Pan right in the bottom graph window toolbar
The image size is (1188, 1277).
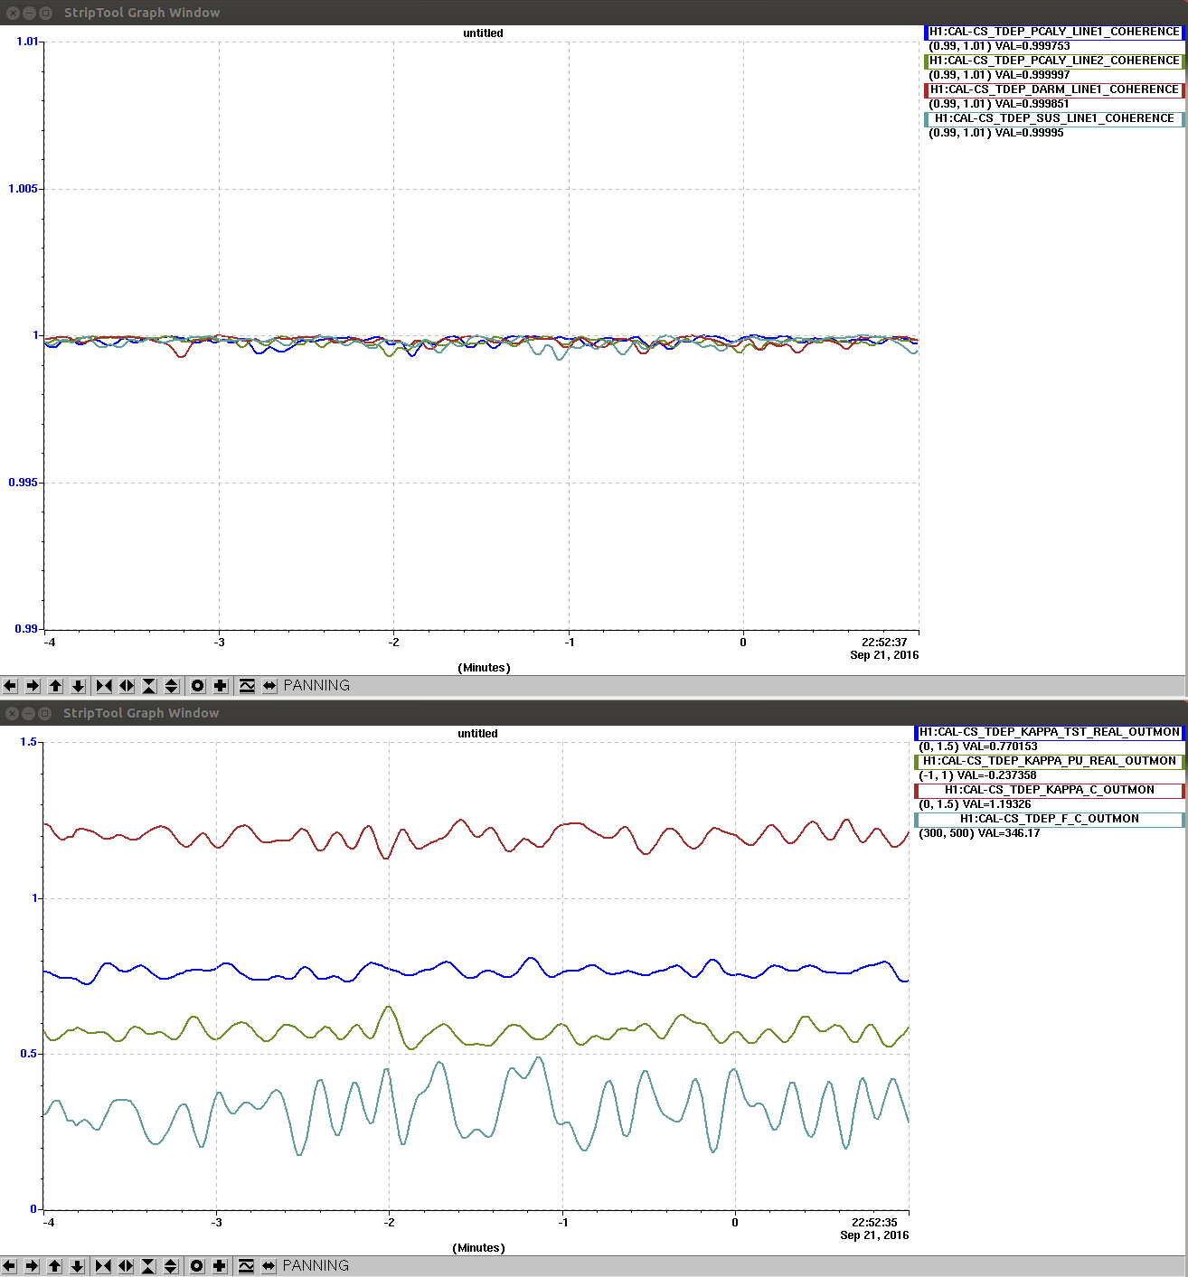[x=32, y=1266]
